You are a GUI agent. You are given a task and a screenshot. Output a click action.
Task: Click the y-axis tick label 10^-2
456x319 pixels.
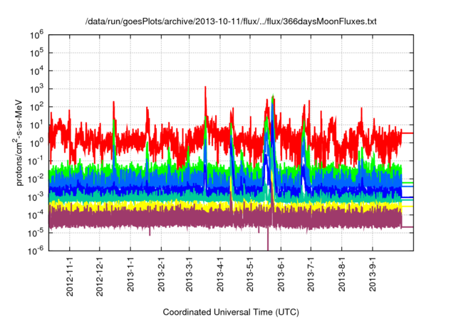(x=36, y=179)
